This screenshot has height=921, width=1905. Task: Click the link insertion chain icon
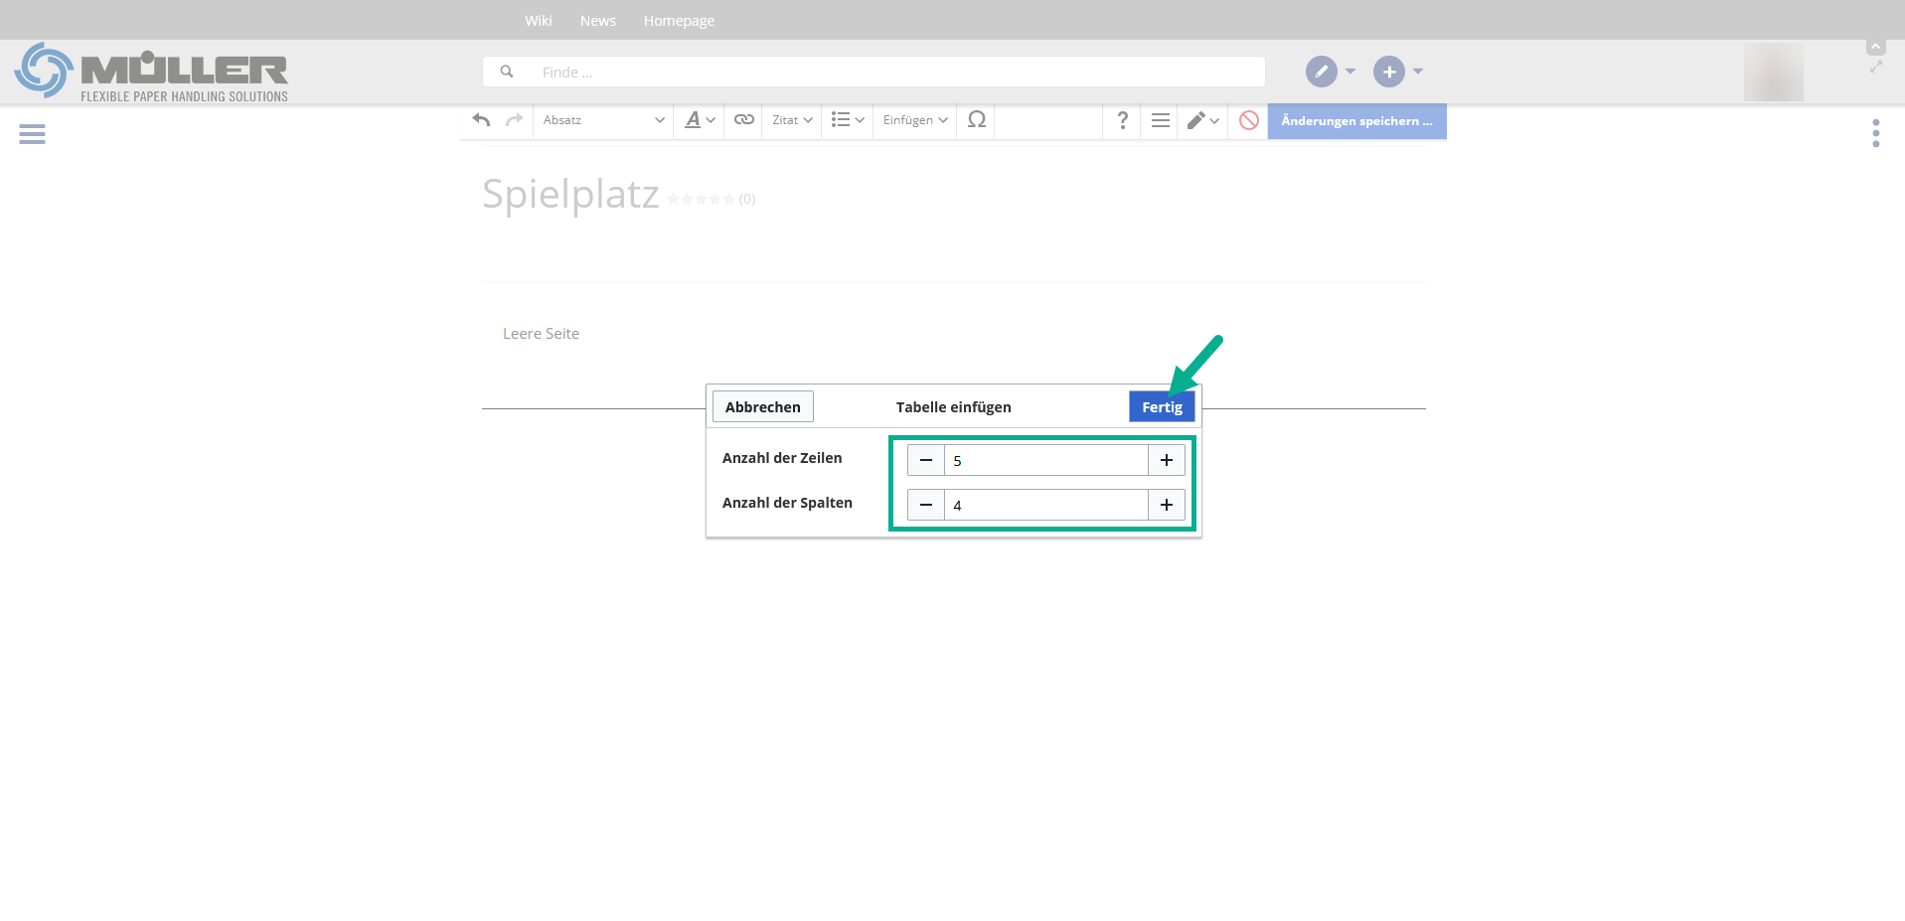point(743,120)
